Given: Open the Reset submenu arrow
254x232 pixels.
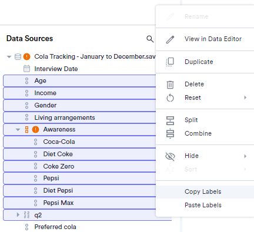Looking at the screenshot, I should [245, 97].
